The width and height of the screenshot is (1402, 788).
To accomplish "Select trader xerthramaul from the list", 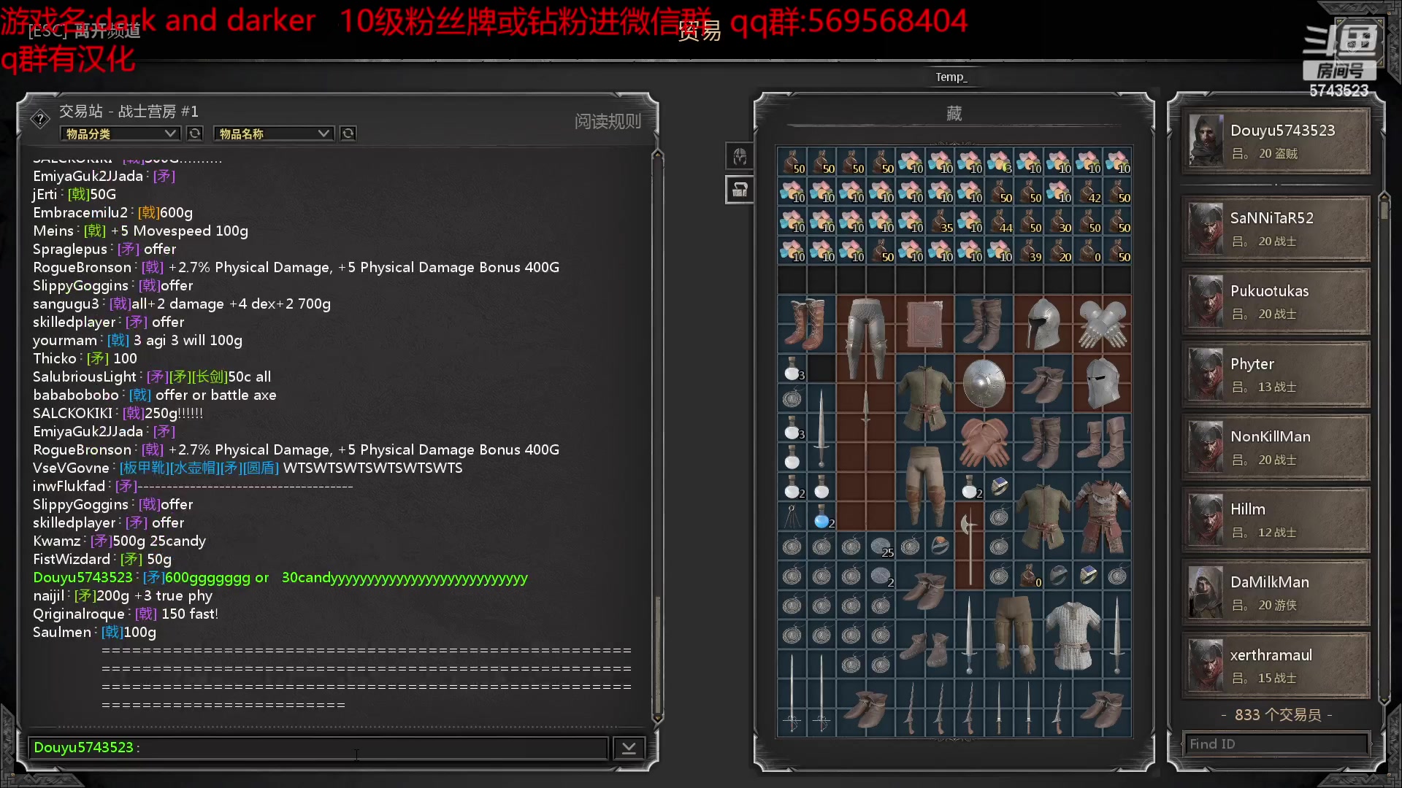I will point(1276,666).
